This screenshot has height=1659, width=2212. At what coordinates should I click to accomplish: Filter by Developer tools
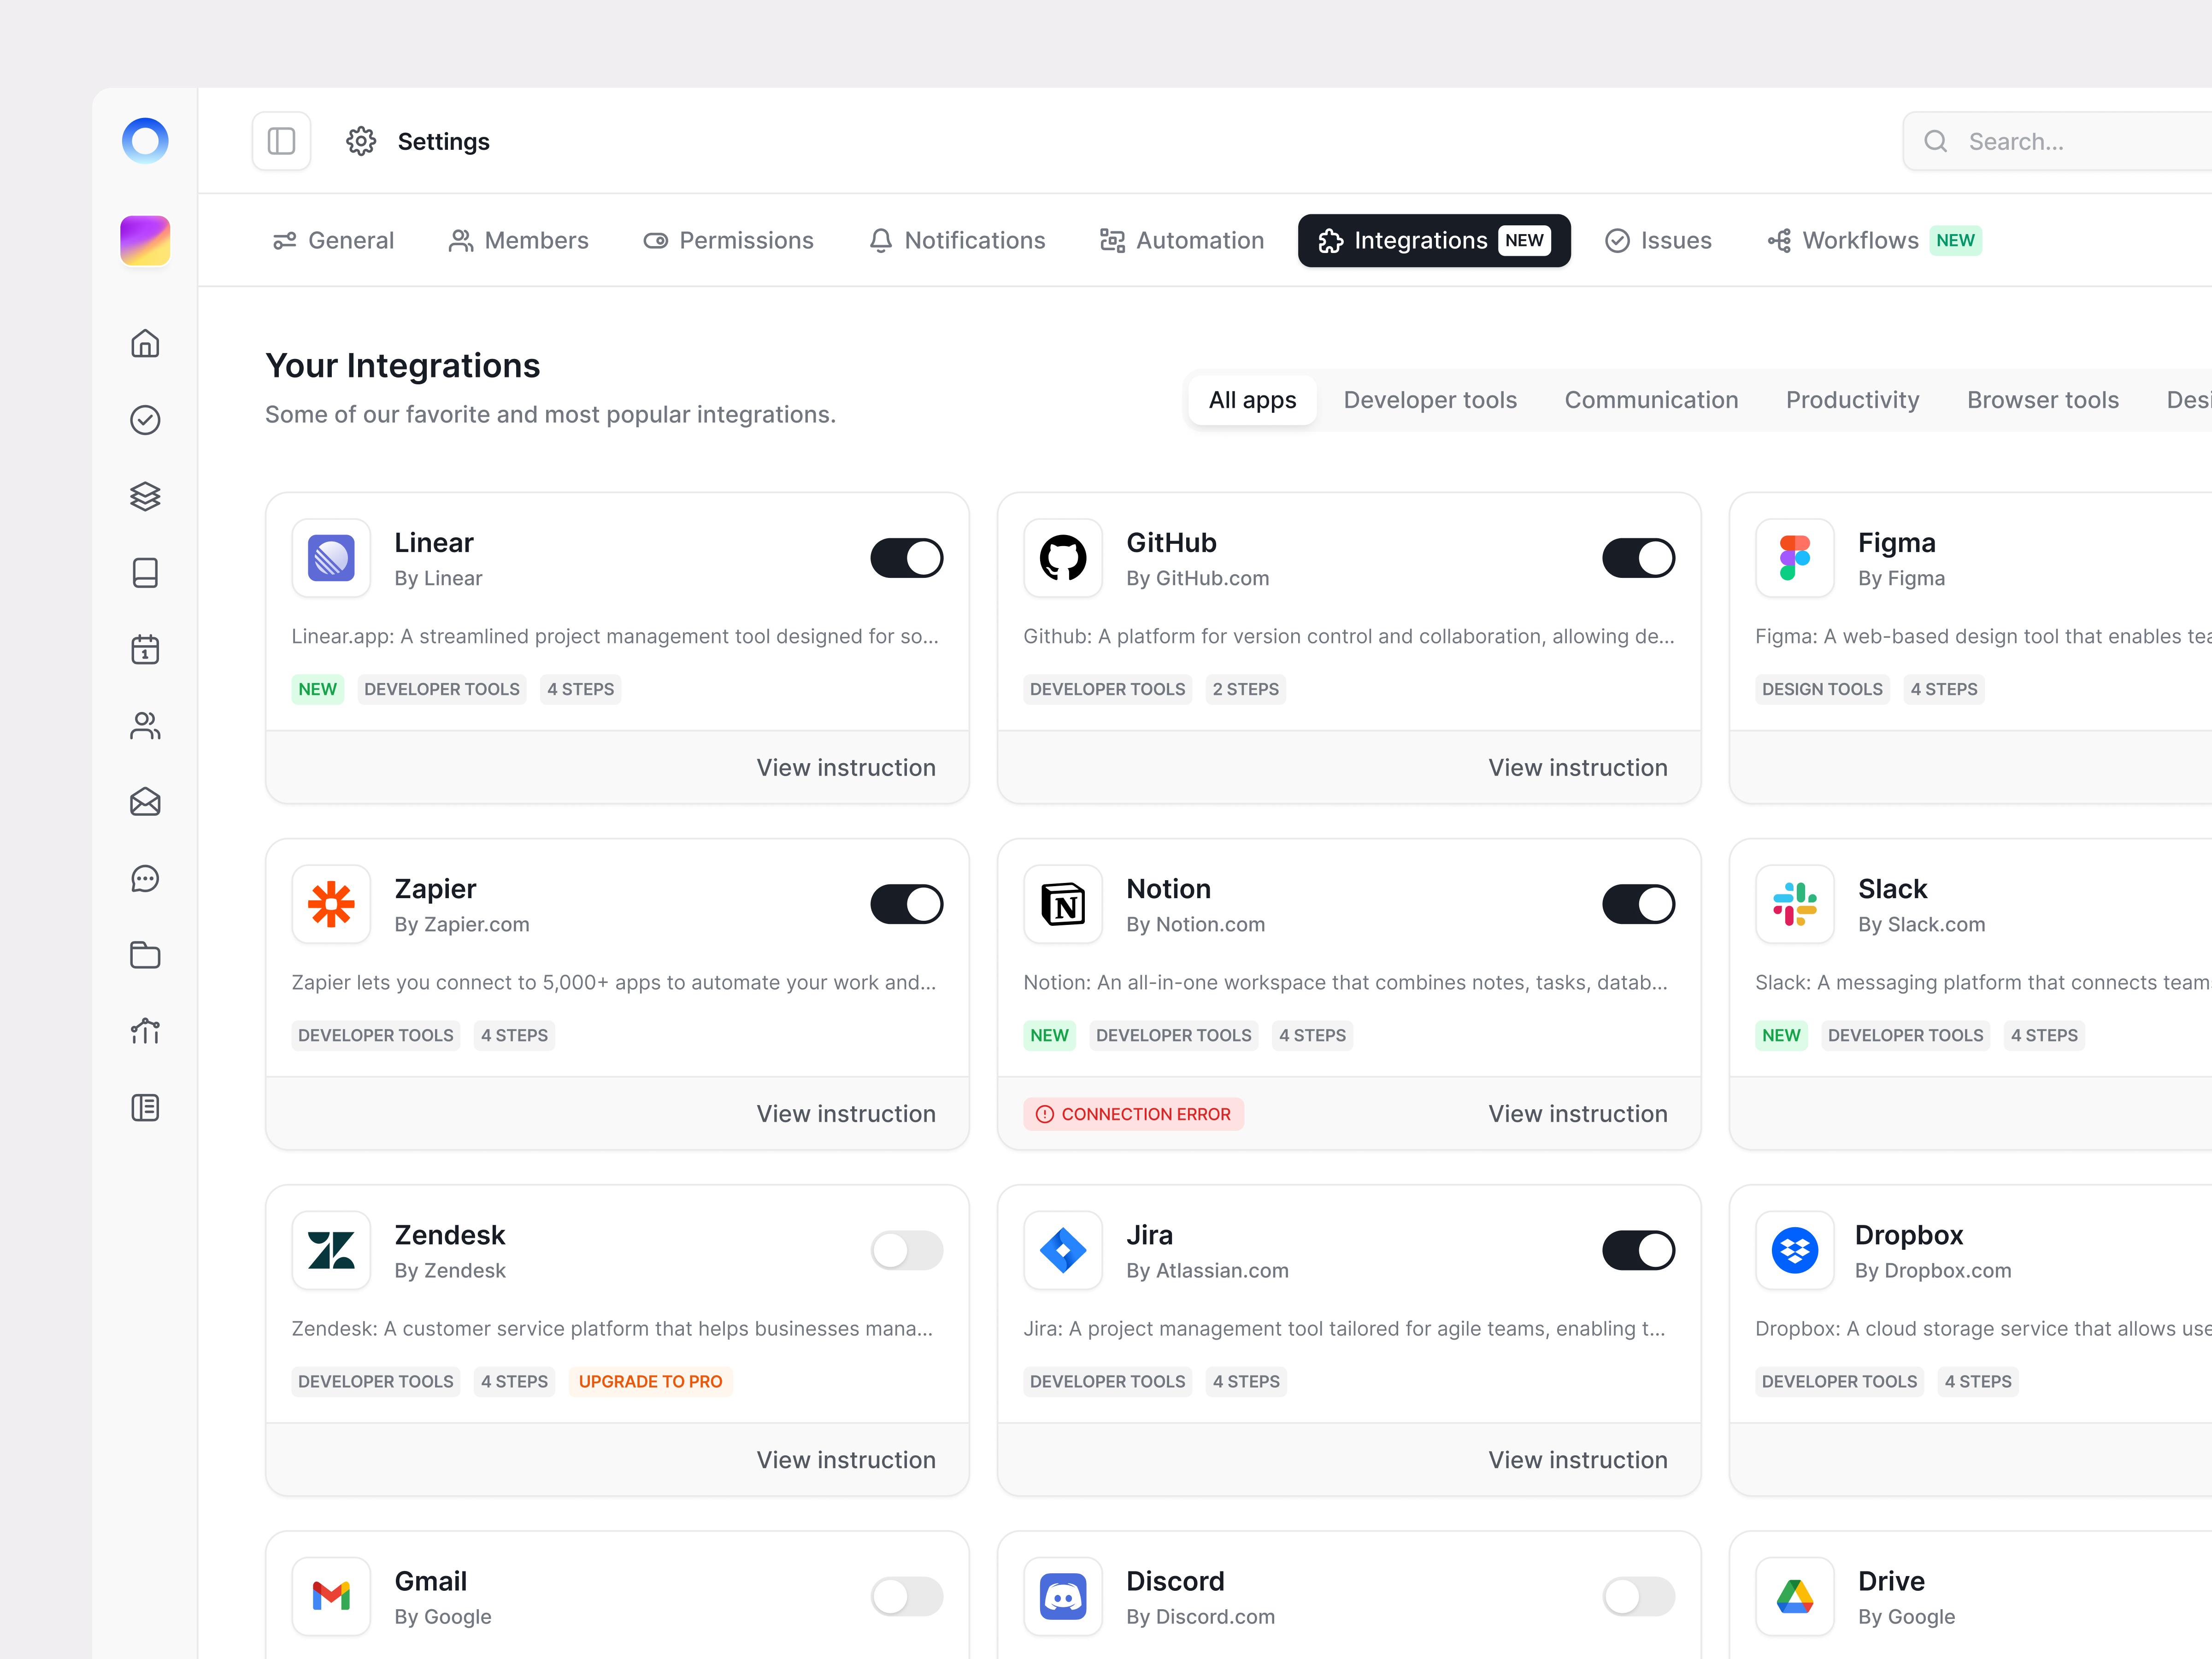[1430, 400]
